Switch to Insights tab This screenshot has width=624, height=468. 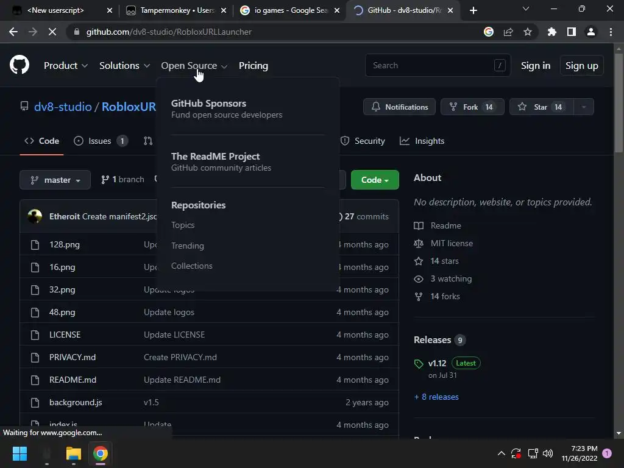422,141
